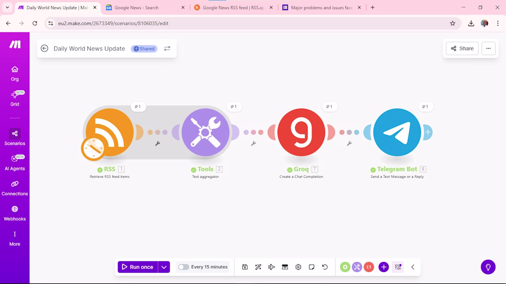View Tools module execution bubble
Image resolution: width=506 pixels, height=284 pixels.
(x=234, y=106)
